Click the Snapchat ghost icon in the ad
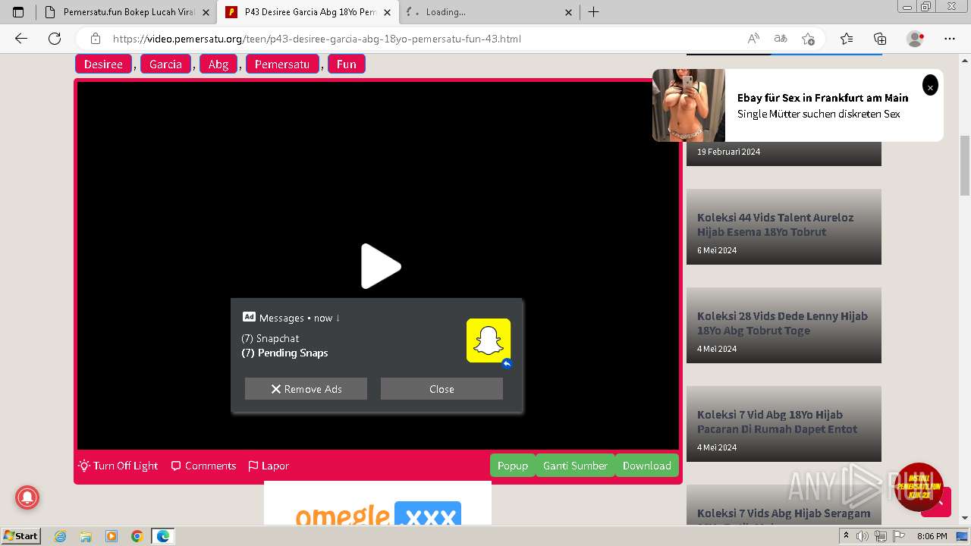 click(x=489, y=340)
